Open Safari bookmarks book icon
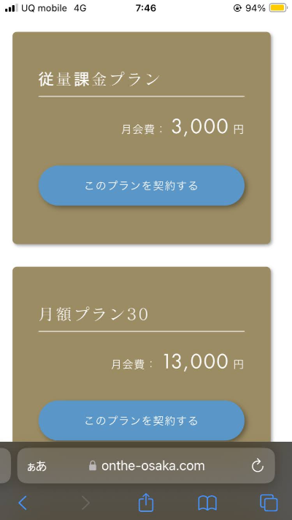292x520 pixels. [x=207, y=503]
